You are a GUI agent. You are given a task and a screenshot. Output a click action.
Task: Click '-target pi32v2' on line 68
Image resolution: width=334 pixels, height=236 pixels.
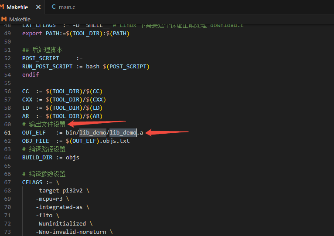point(59,191)
